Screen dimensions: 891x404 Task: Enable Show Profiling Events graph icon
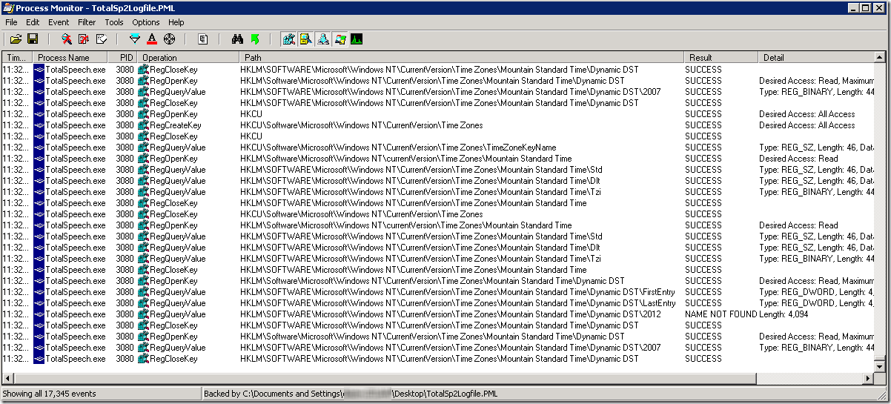(357, 39)
